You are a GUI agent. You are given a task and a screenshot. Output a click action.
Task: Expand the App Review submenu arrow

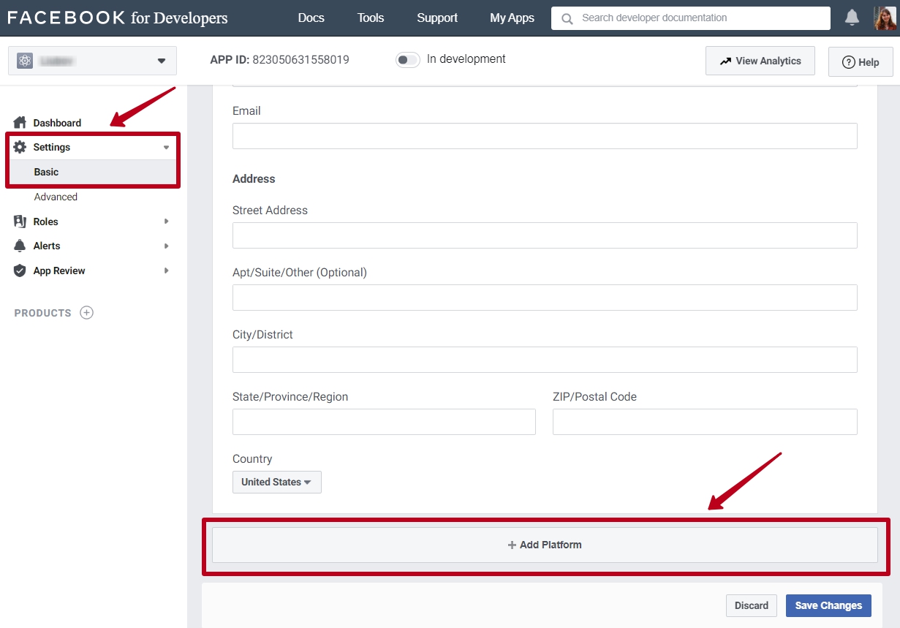167,271
